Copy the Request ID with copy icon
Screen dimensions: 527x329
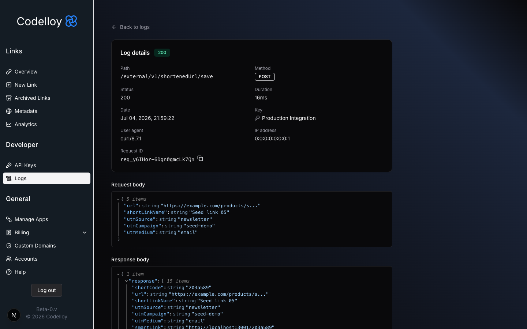pos(200,158)
